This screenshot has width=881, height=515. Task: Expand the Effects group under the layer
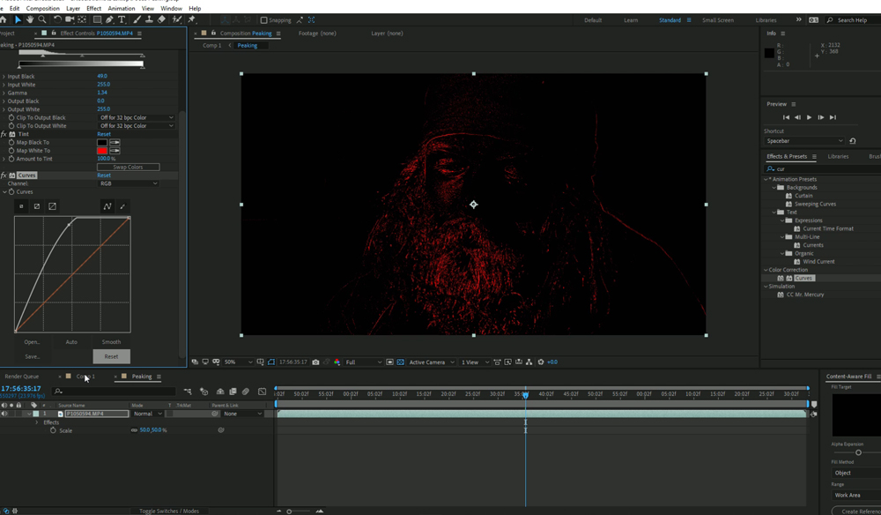[37, 422]
